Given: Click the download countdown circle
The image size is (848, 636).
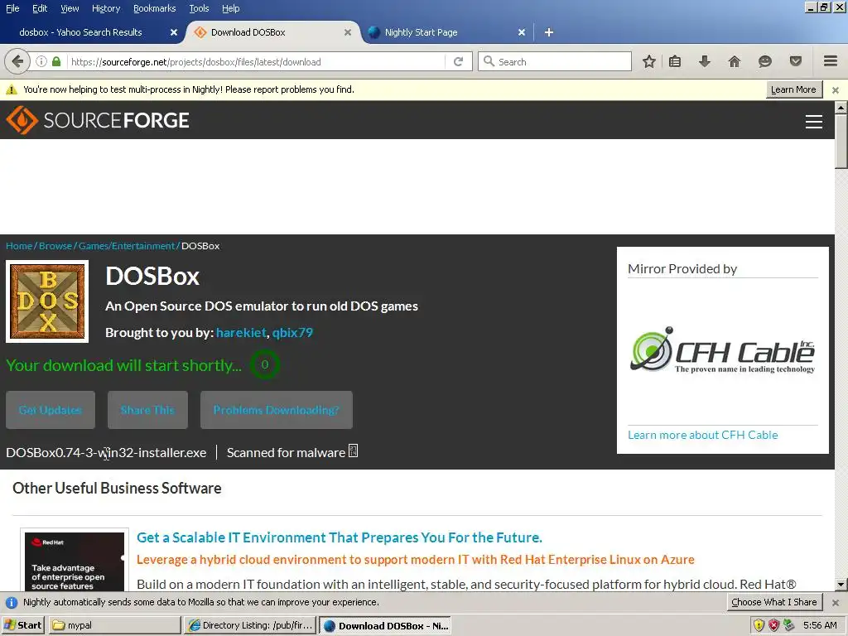Looking at the screenshot, I should [x=264, y=364].
